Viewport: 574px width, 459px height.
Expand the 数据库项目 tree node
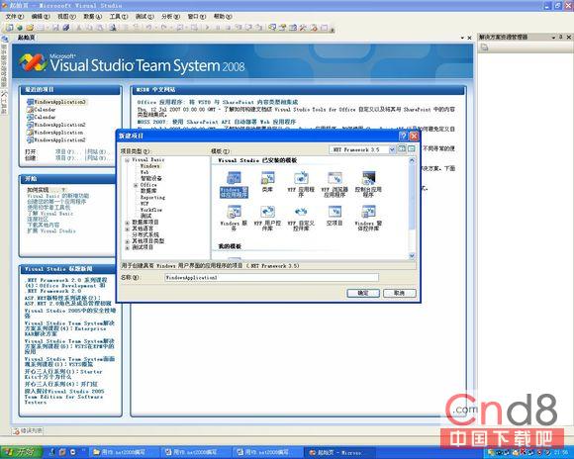point(127,223)
